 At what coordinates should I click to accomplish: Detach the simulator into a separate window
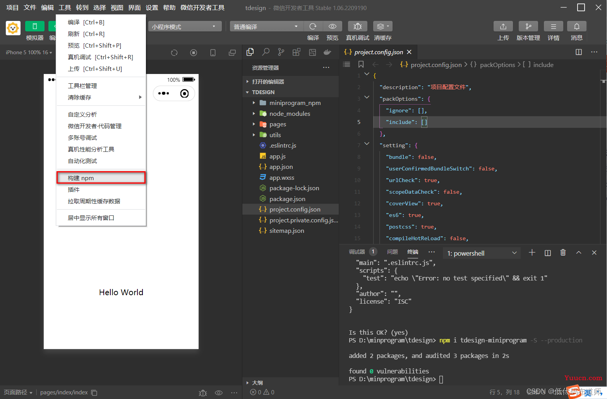(232, 53)
